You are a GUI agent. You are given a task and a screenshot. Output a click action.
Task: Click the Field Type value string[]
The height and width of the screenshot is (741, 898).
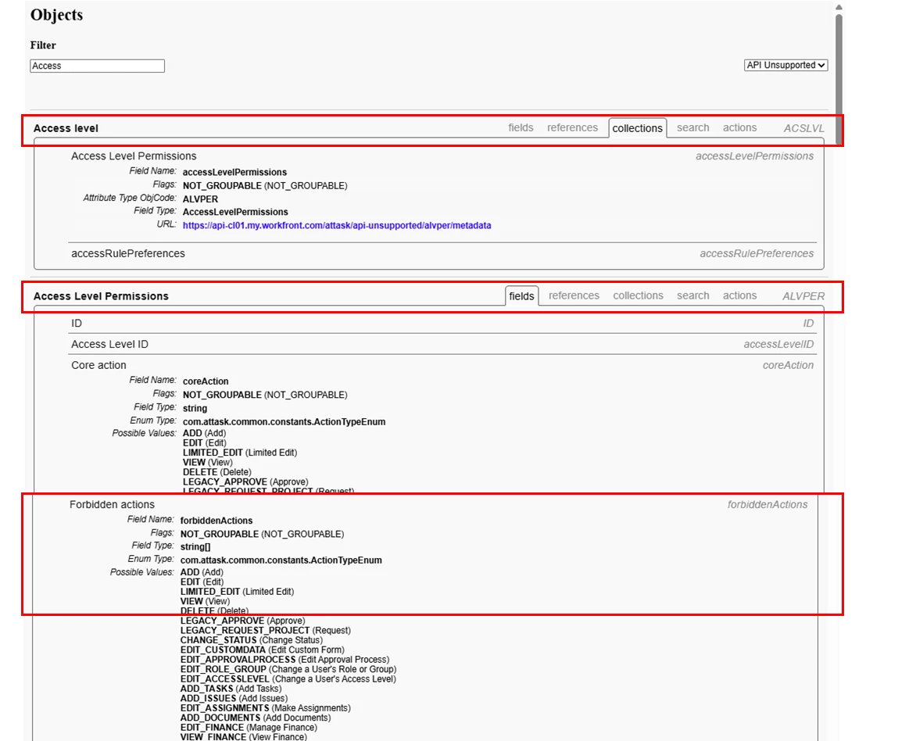coord(195,547)
